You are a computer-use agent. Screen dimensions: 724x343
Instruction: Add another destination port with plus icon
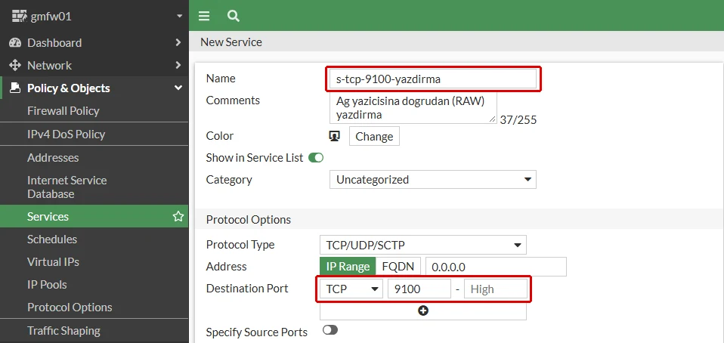tap(423, 311)
